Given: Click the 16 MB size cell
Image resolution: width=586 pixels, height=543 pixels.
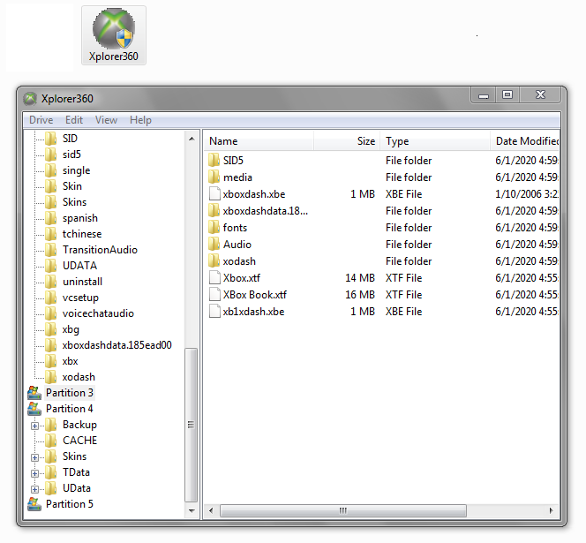Looking at the screenshot, I should pyautogui.click(x=360, y=295).
